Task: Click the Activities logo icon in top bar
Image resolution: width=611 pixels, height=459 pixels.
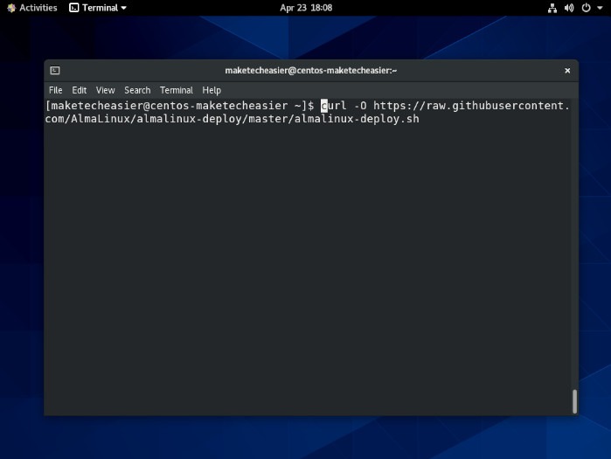Action: pos(11,8)
